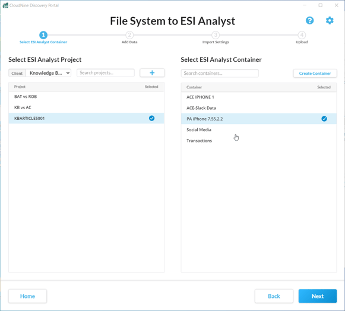Click the CloudNine app logo in title bar
Image resolution: width=345 pixels, height=311 pixels.
(x=5, y=5)
